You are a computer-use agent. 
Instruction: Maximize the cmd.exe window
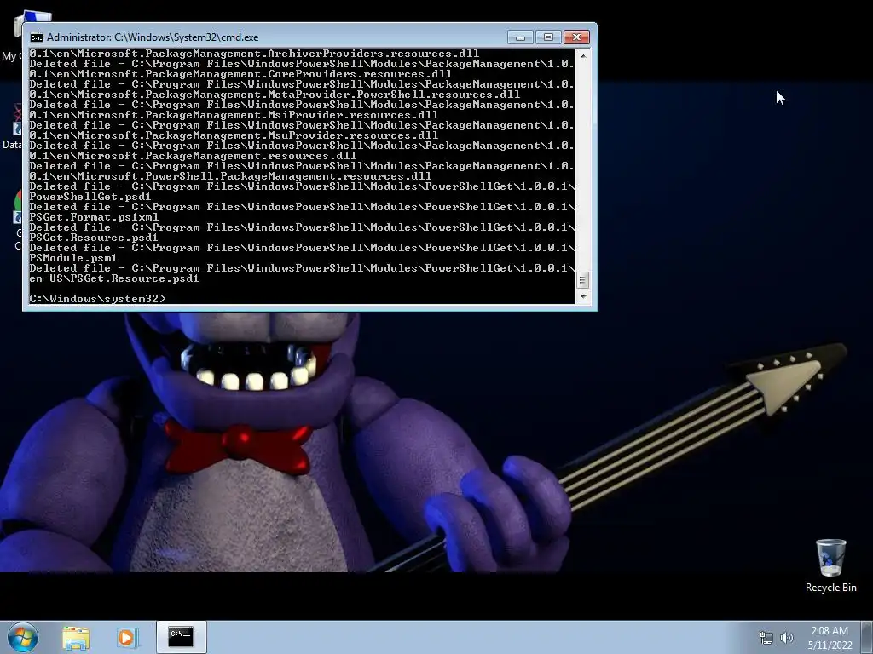[548, 37]
